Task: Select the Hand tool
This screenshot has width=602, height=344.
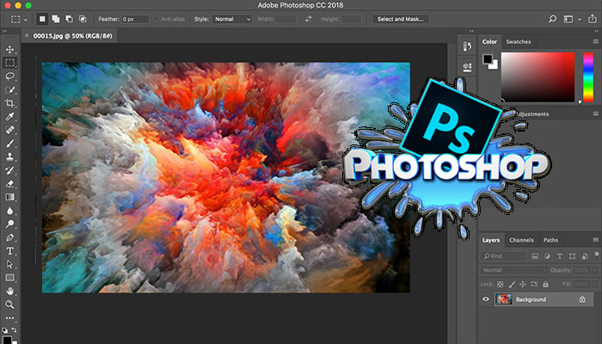Action: coord(10,291)
